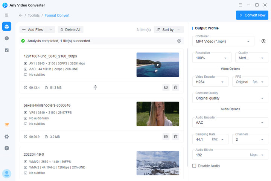Click the WMV2 | 2560 × 1440 | 30FPS info
Image resolution: width=271 pixels, height=181 pixels.
50,162
